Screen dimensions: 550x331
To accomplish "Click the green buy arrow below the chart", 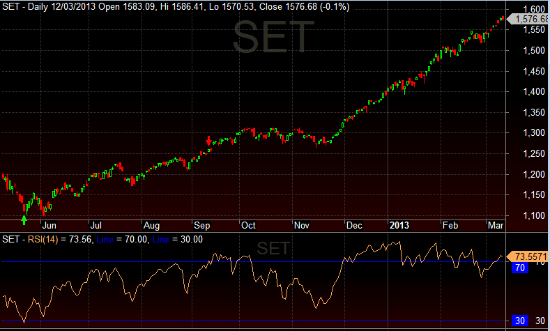I will [24, 220].
